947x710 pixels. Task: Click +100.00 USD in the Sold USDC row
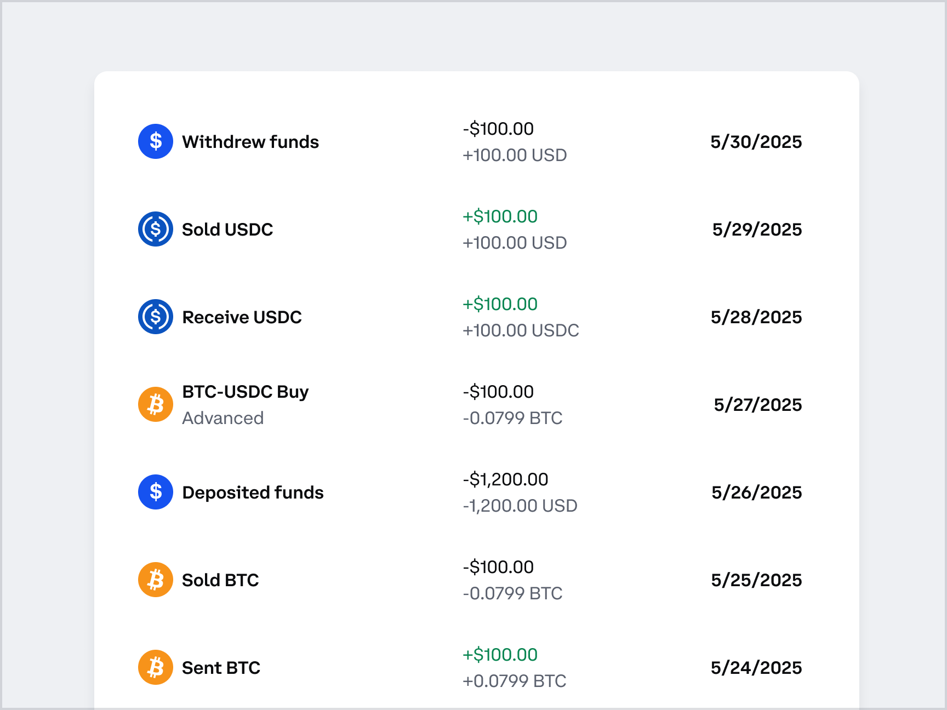pos(515,243)
